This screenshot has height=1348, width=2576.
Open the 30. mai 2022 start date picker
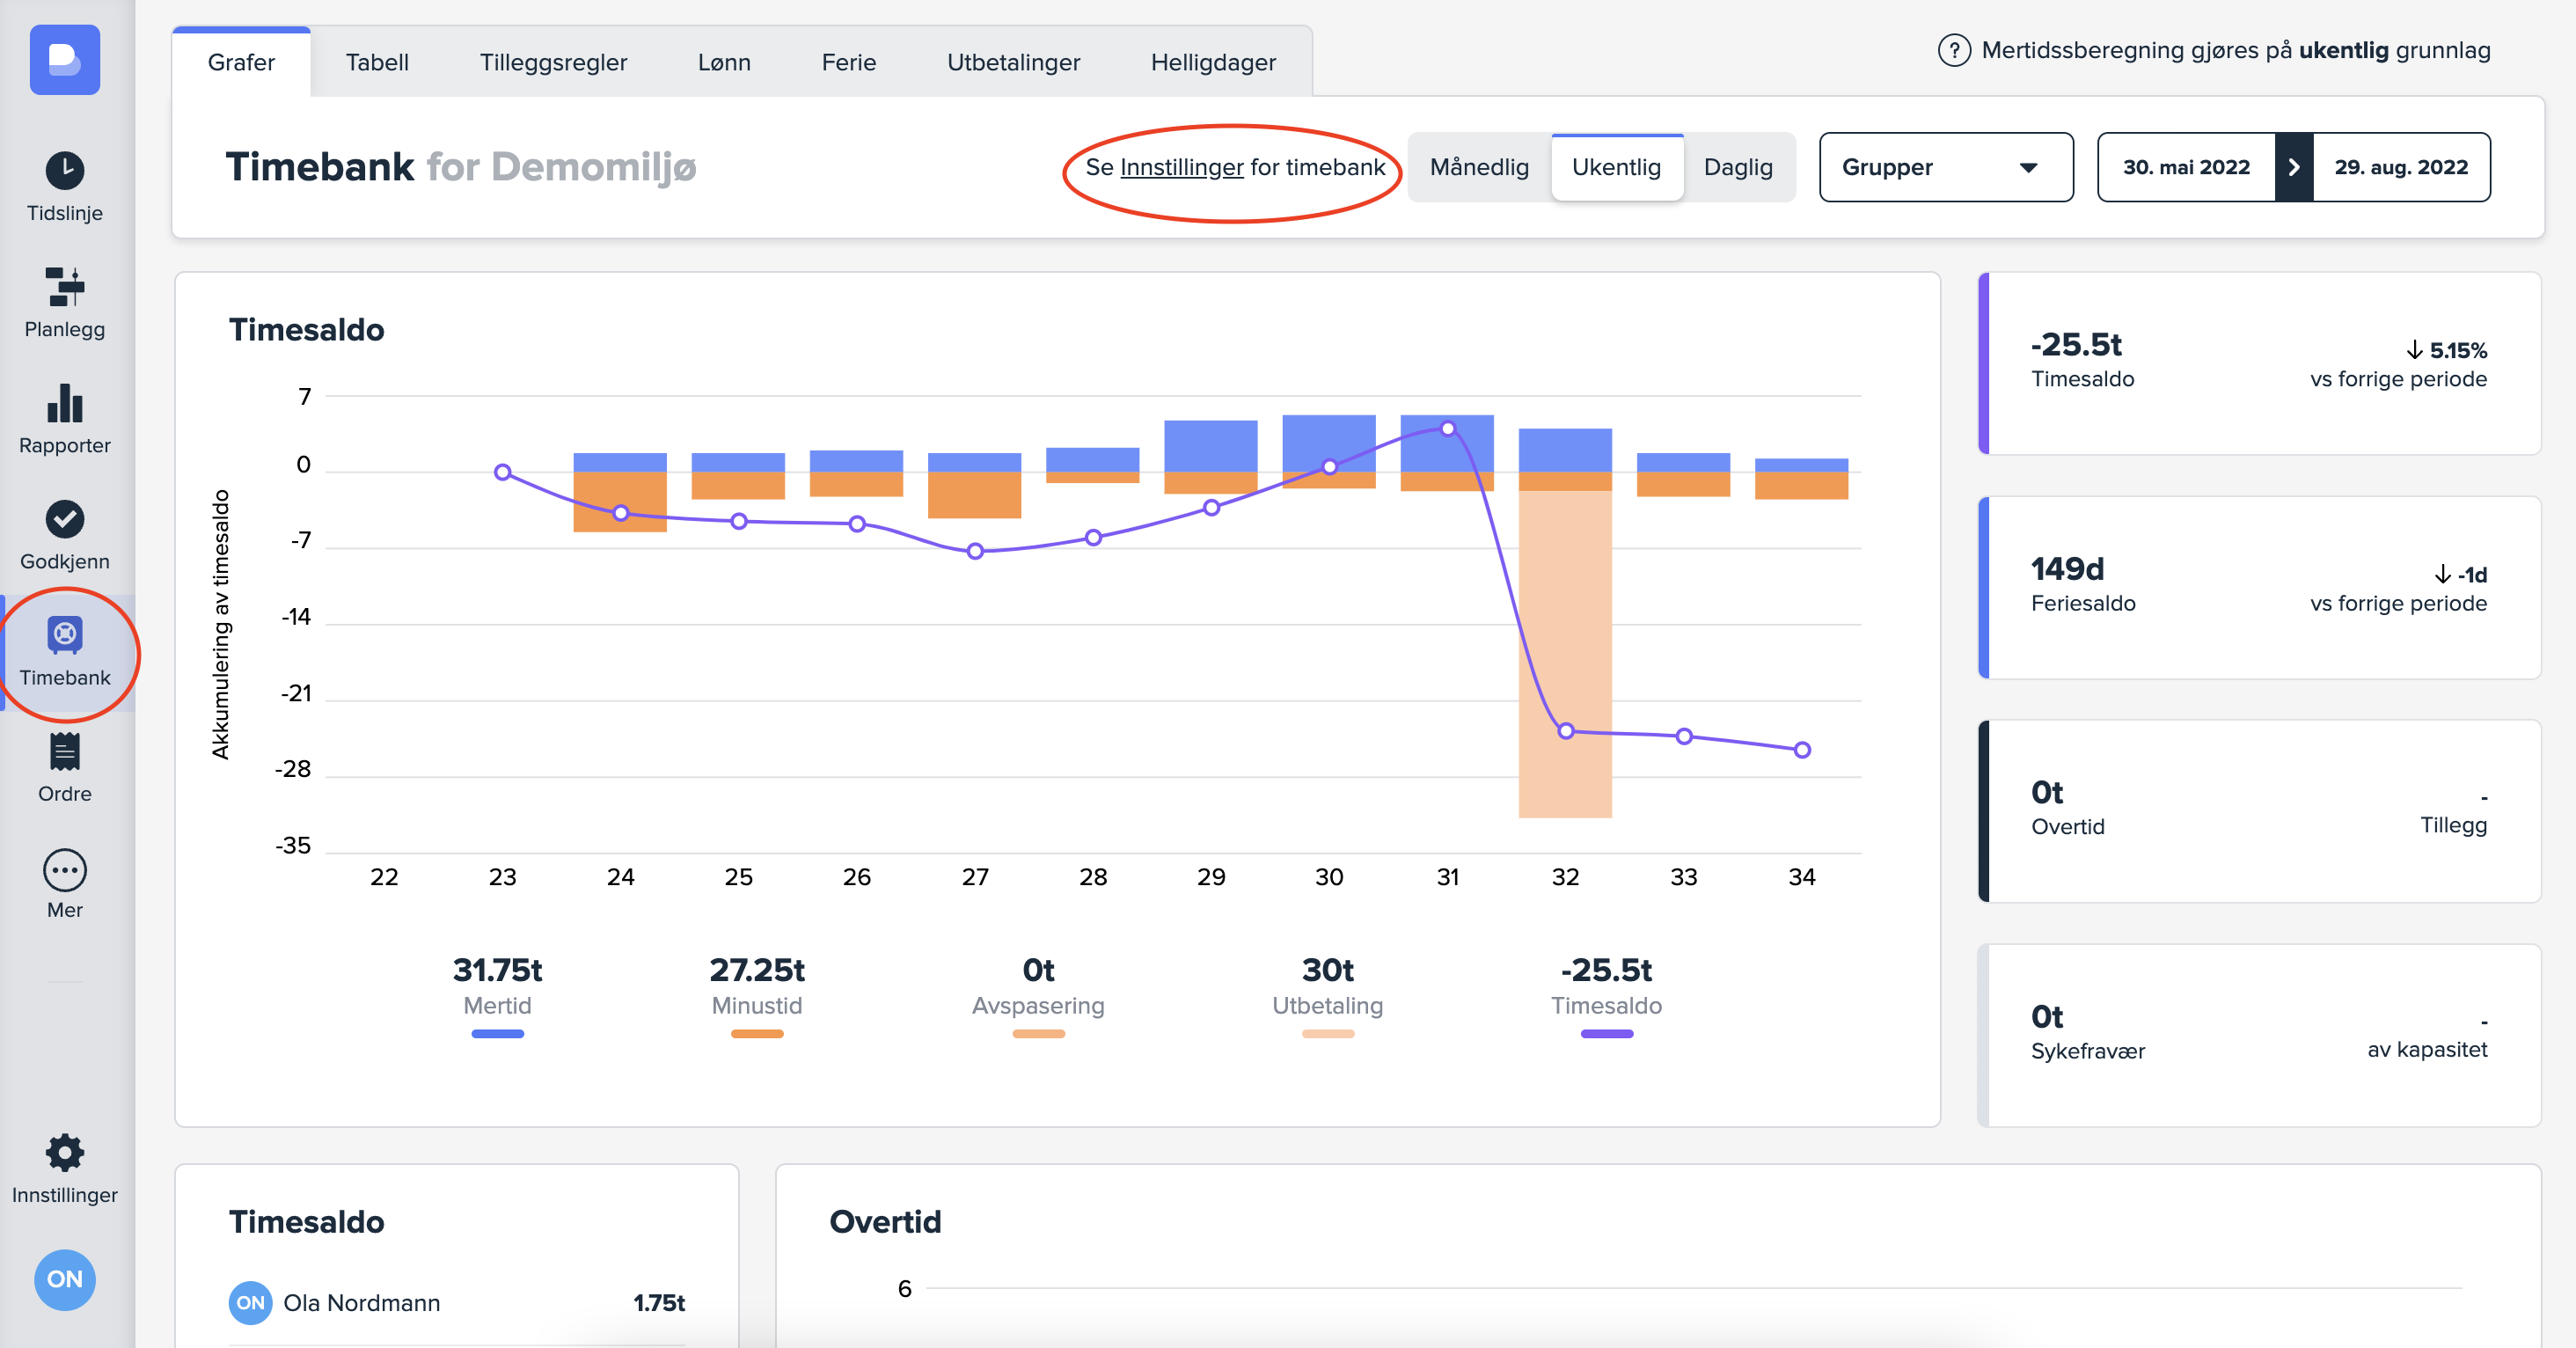pyautogui.click(x=2185, y=167)
